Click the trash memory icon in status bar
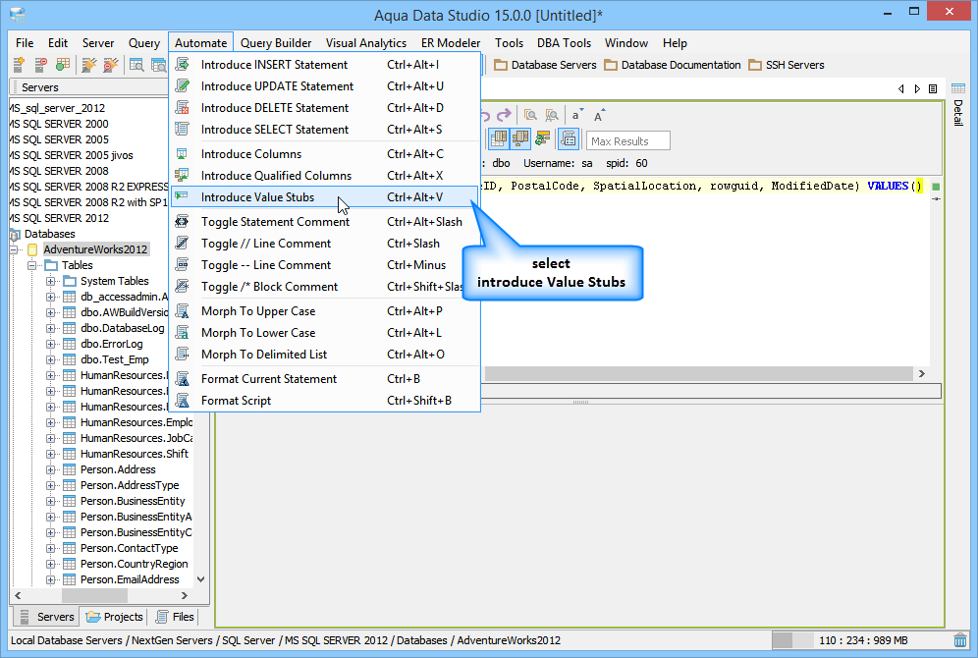Image resolution: width=978 pixels, height=658 pixels. tap(960, 640)
